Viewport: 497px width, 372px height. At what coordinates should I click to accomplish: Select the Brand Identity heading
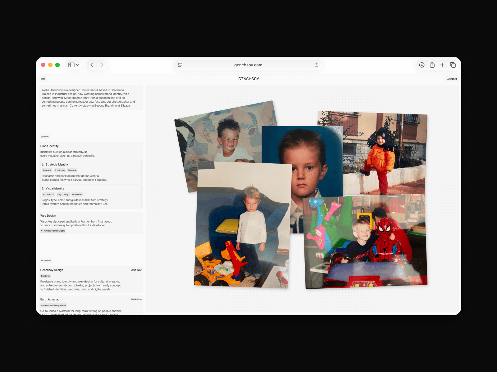pyautogui.click(x=49, y=146)
